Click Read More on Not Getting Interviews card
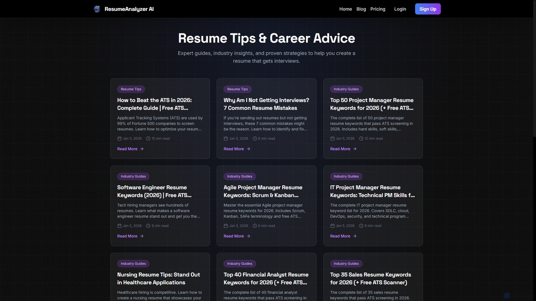This screenshot has width=536, height=301. click(237, 149)
